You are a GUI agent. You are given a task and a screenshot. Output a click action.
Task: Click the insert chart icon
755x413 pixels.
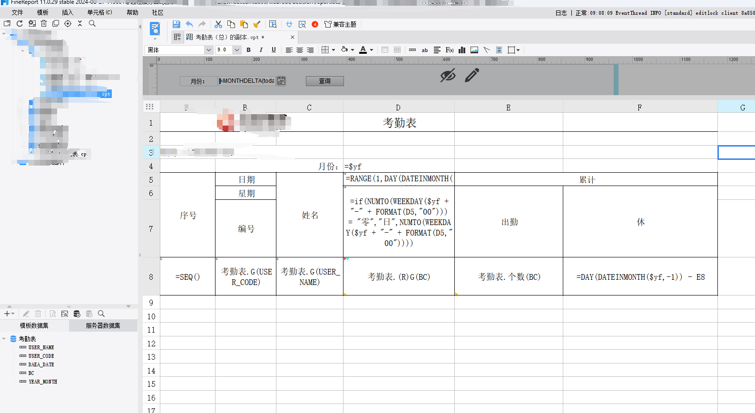tap(462, 50)
